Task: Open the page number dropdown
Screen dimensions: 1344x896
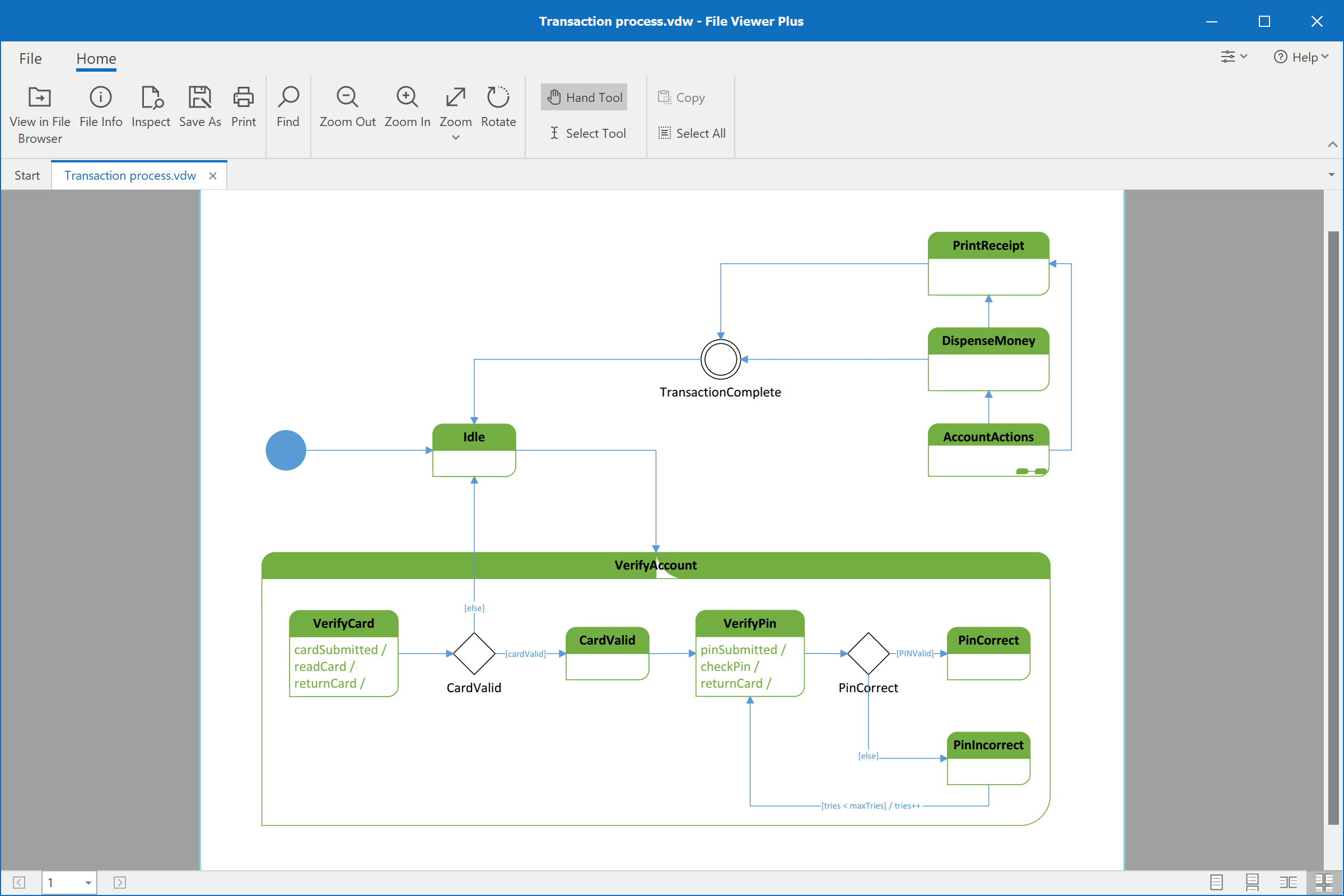Action: (x=87, y=883)
